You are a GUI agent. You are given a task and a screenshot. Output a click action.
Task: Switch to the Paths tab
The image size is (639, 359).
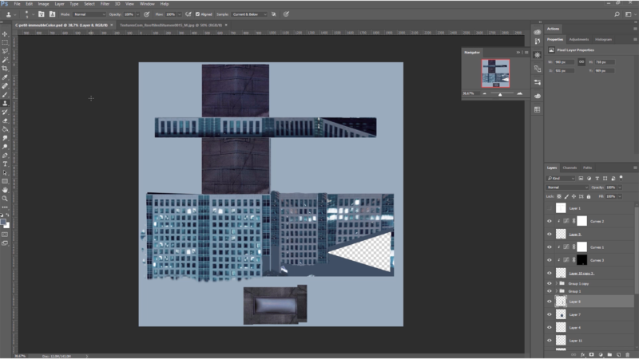pyautogui.click(x=587, y=168)
